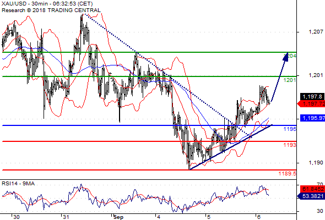Click the 5 date label on time axis
The height and width of the screenshot is (220, 325).
point(209,217)
